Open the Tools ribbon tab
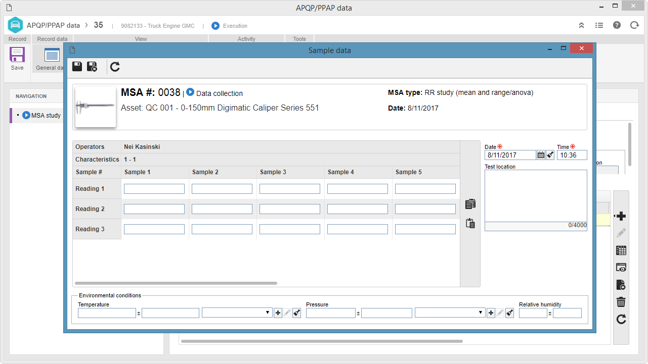Screen dimensions: 648x364 coord(299,39)
